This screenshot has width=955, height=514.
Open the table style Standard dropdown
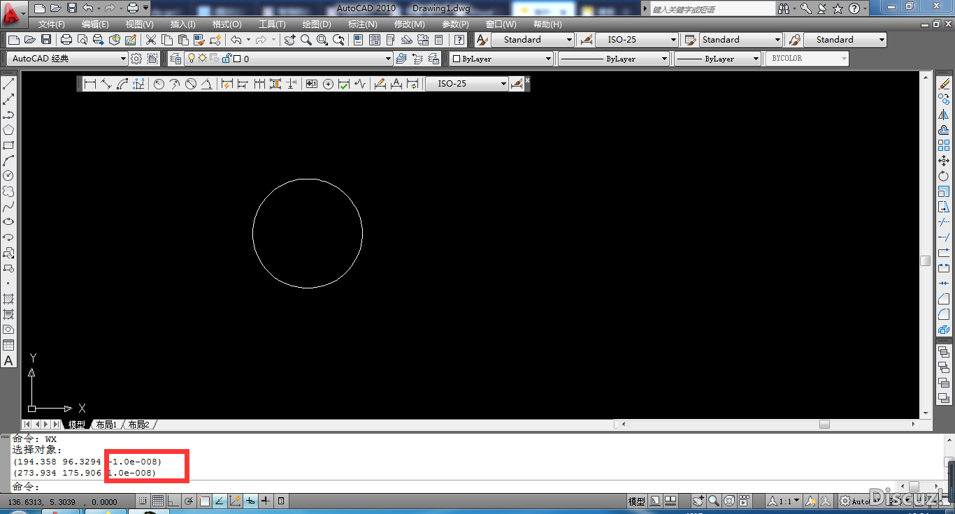click(x=741, y=40)
